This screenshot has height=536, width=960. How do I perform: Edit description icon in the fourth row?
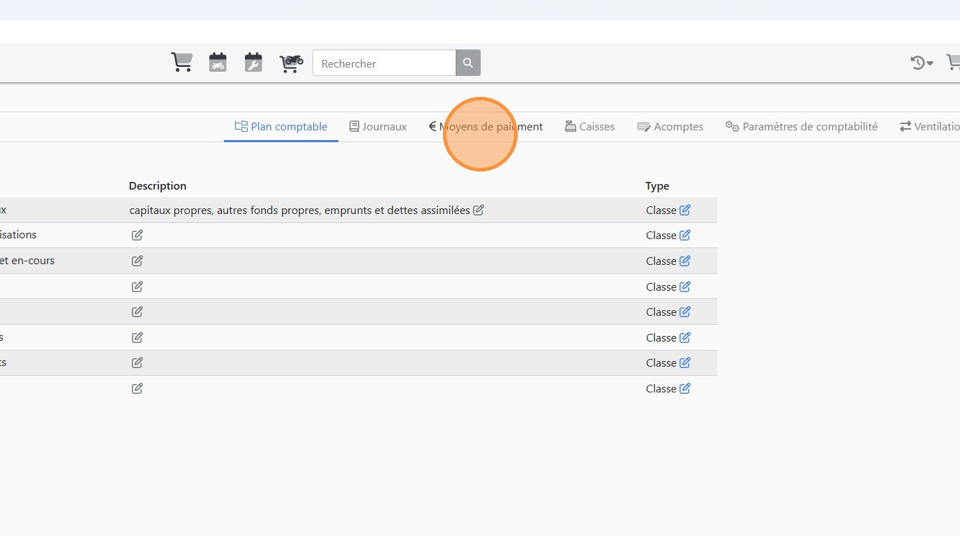pos(137,286)
